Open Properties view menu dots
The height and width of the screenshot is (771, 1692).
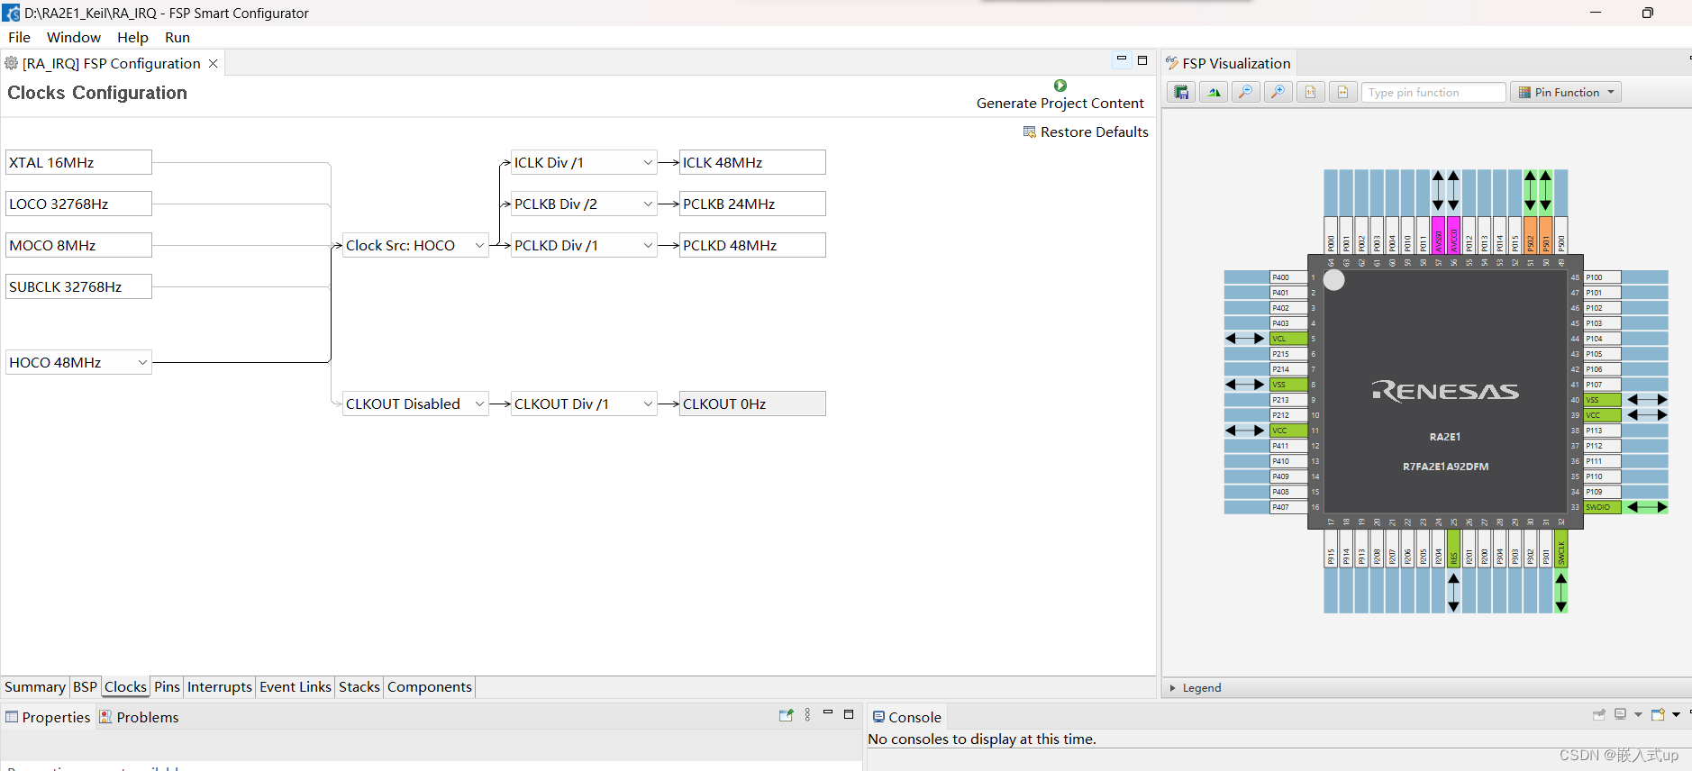coord(807,714)
